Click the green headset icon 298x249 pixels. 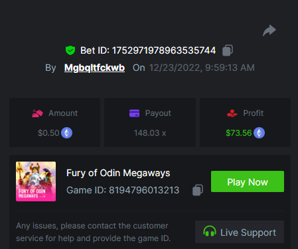(x=210, y=231)
